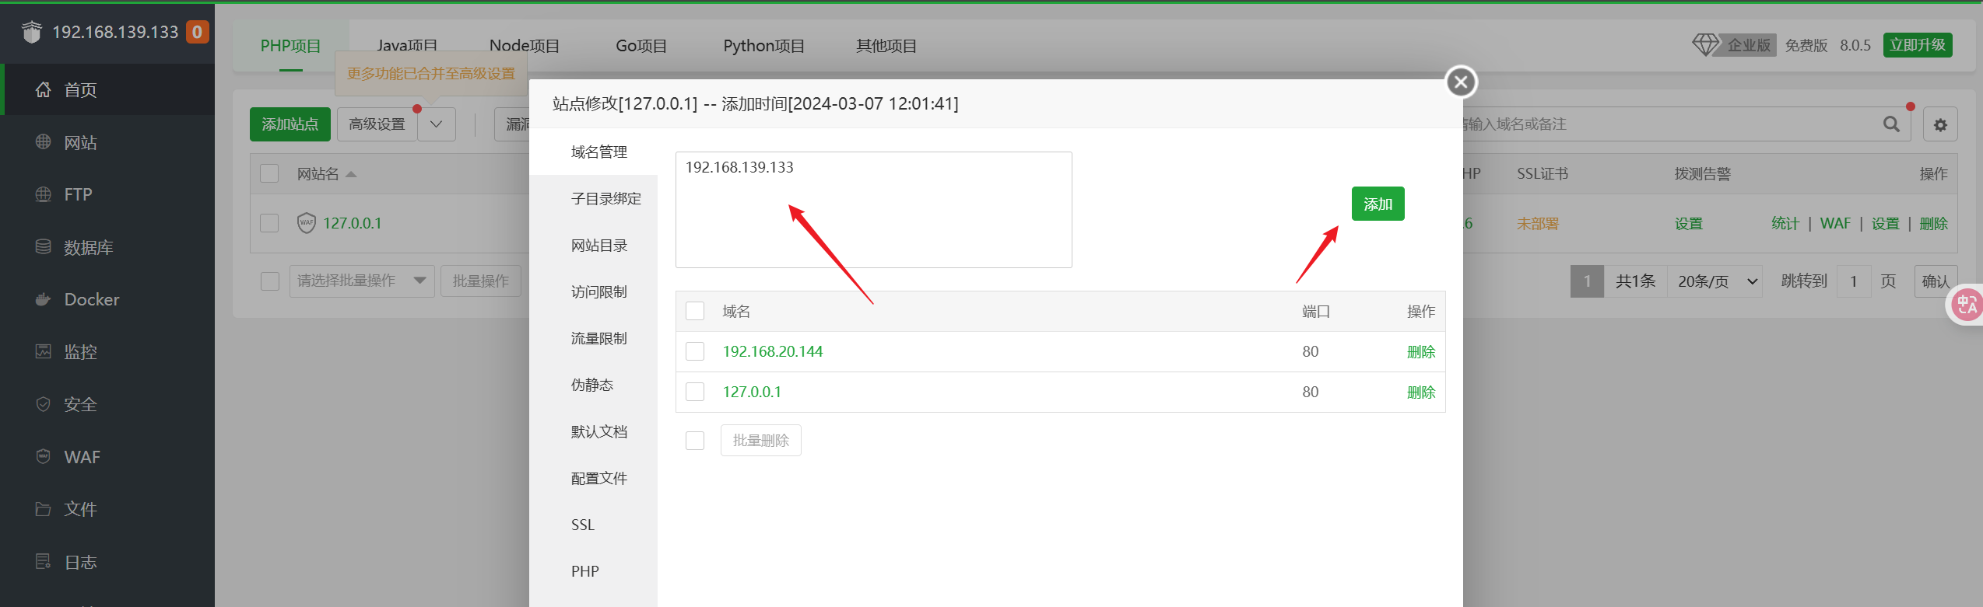Click the monitoring chart icon
The height and width of the screenshot is (607, 1983).
[44, 351]
